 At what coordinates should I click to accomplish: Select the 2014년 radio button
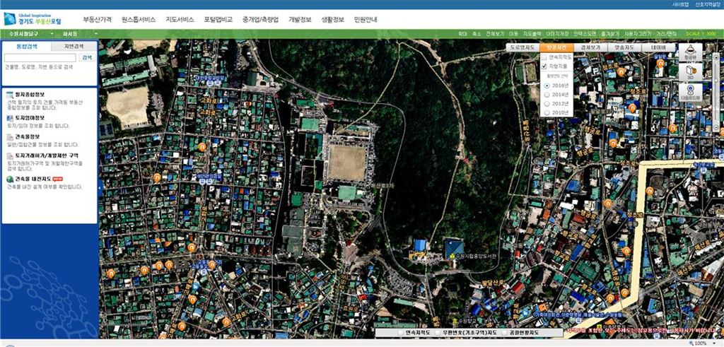pos(547,94)
